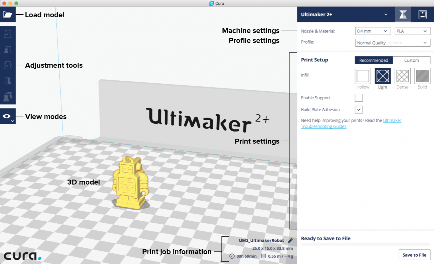This screenshot has height=264, width=434.
Task: Choose Hollow infill option
Action: [x=363, y=76]
